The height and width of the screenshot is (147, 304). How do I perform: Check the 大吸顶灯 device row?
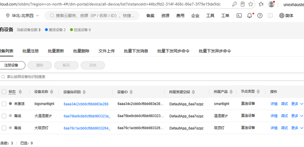point(4,128)
